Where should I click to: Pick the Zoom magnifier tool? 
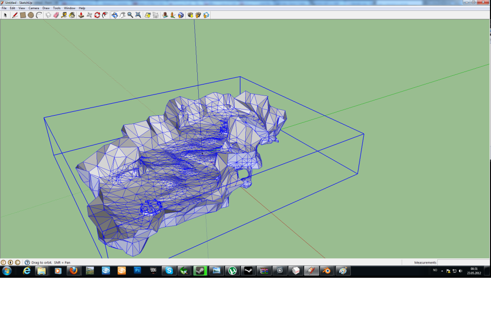click(130, 15)
